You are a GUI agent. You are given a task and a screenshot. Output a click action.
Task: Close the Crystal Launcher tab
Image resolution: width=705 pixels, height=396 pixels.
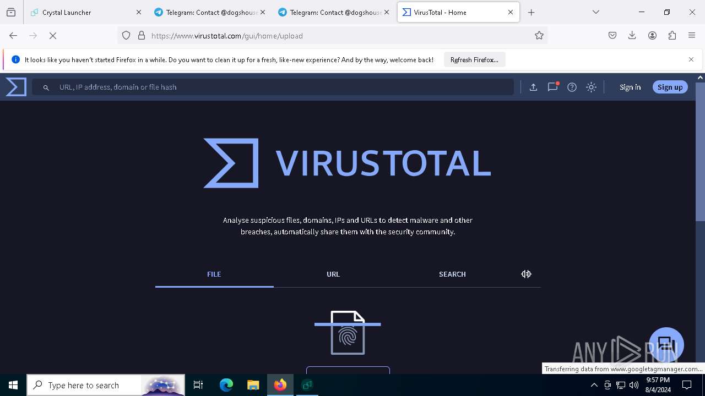pyautogui.click(x=138, y=12)
